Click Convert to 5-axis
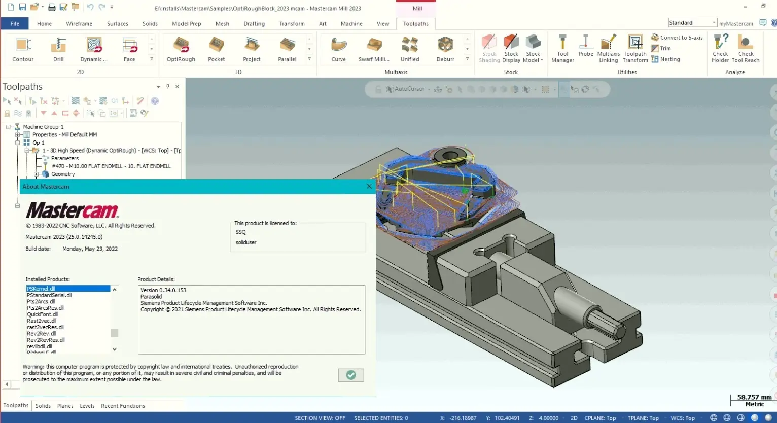This screenshot has width=777, height=423. (x=677, y=38)
